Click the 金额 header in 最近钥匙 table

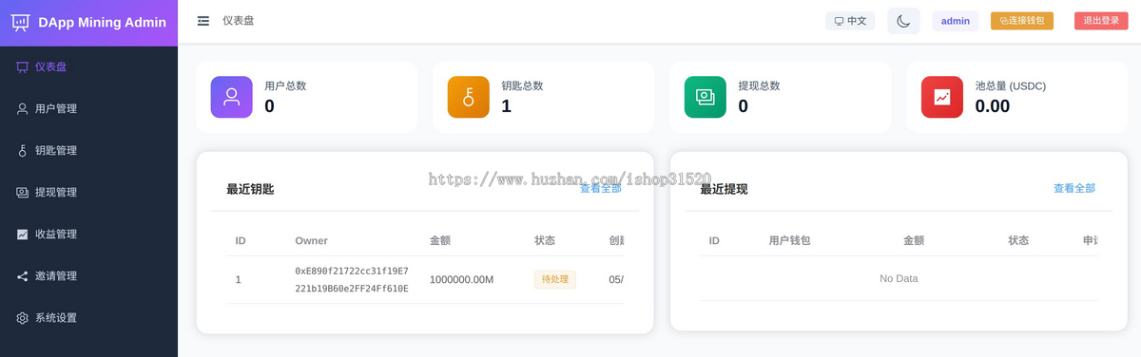point(440,241)
